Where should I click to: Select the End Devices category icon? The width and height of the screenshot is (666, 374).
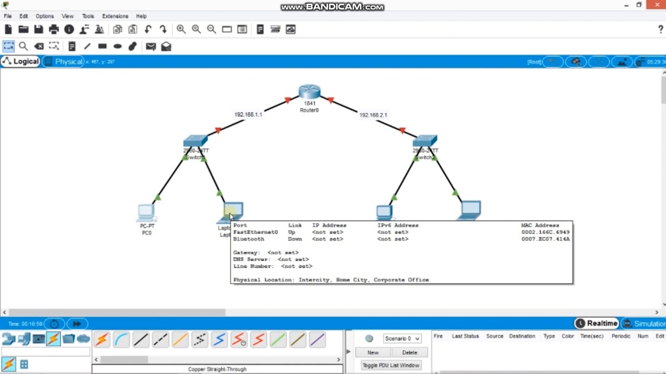pyautogui.click(x=23, y=339)
